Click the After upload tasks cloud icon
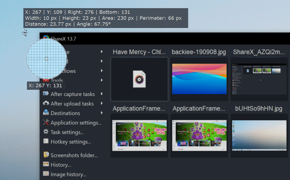The width and height of the screenshot is (290, 180). point(46,103)
